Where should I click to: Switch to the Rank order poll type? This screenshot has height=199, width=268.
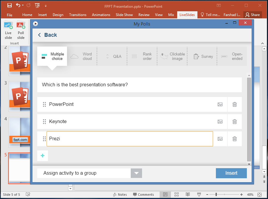click(x=142, y=56)
